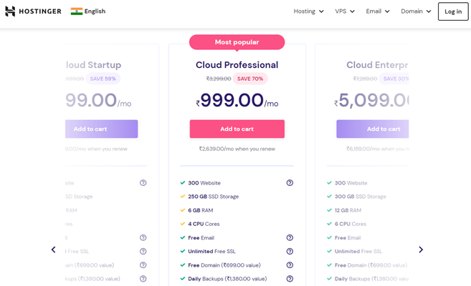Viewport: 471px width, 286px height.
Task: Open help icon for 300 Website in Cloud Professional
Action: [x=290, y=182]
